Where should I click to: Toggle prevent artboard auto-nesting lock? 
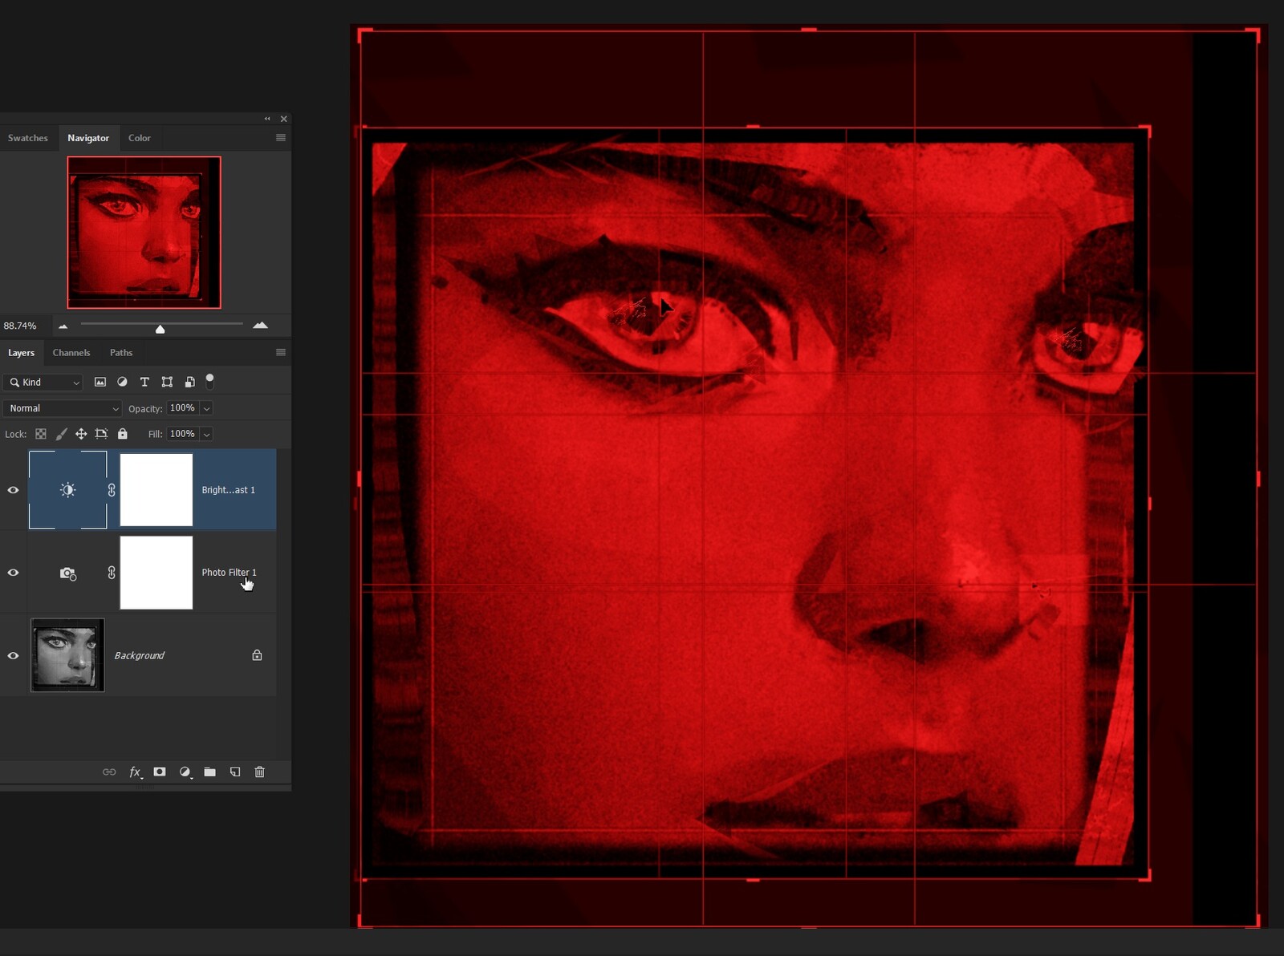101,434
